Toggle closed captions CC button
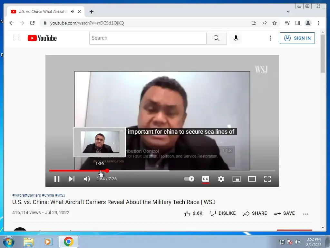330x248 pixels. click(x=205, y=179)
